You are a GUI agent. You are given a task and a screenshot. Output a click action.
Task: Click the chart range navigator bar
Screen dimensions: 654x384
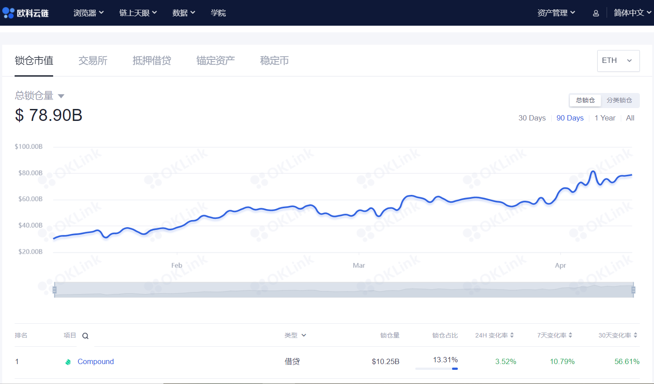coord(344,290)
